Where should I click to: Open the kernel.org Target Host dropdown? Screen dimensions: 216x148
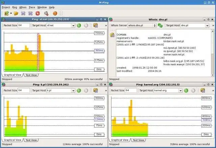click(181, 90)
